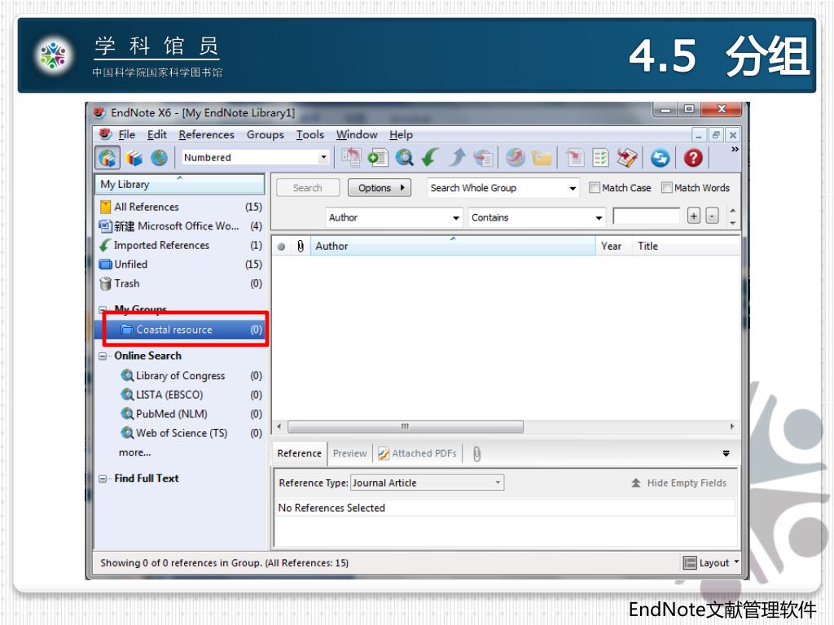The height and width of the screenshot is (625, 834).
Task: Switch to the Reference tab
Action: point(299,453)
